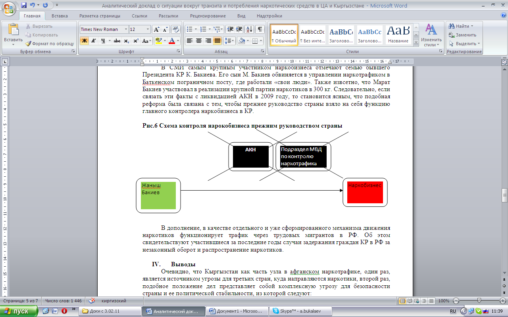Click Найти button

460,26
